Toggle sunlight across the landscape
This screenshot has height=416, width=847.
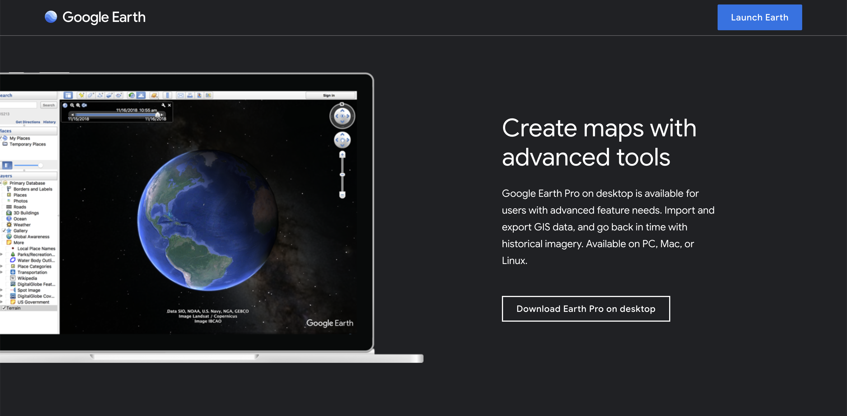[x=141, y=95]
